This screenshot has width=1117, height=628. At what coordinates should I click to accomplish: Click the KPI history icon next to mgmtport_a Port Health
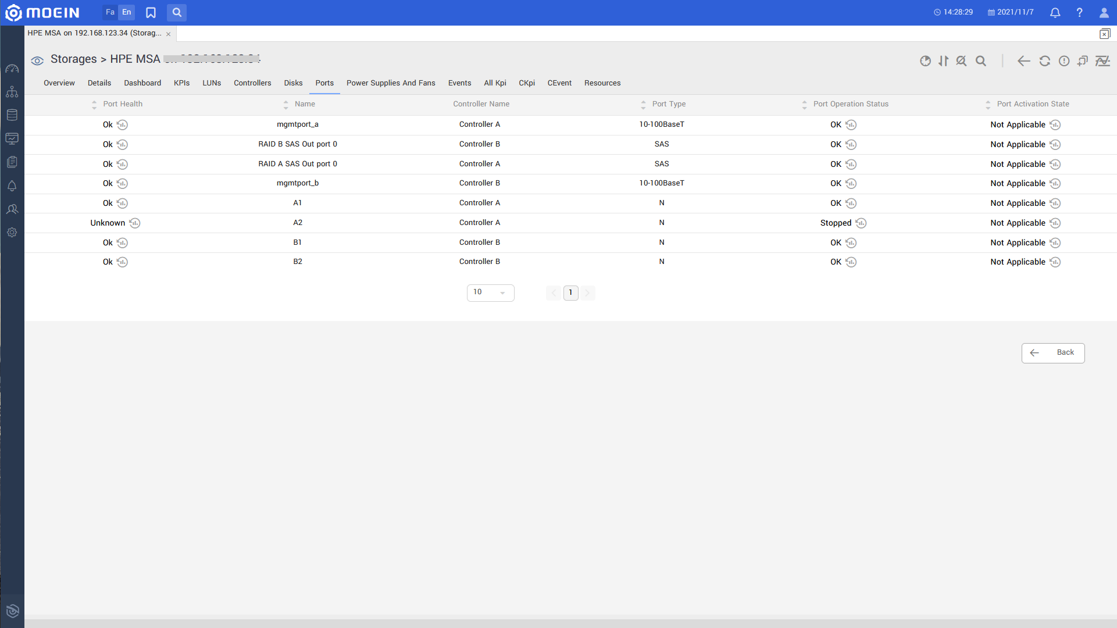tap(122, 124)
